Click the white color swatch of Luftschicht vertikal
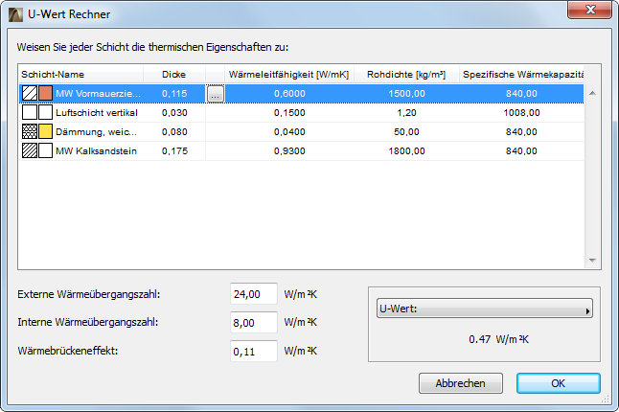Viewport: 619px width, 412px height. click(45, 112)
